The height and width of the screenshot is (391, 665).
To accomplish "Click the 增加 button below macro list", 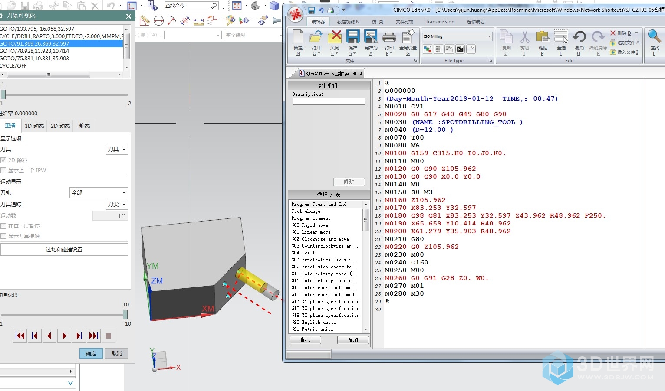I will (353, 340).
